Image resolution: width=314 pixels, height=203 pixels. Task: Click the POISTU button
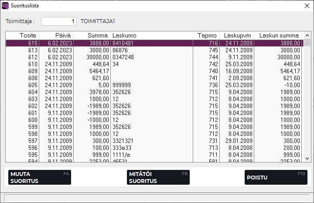[276, 177]
